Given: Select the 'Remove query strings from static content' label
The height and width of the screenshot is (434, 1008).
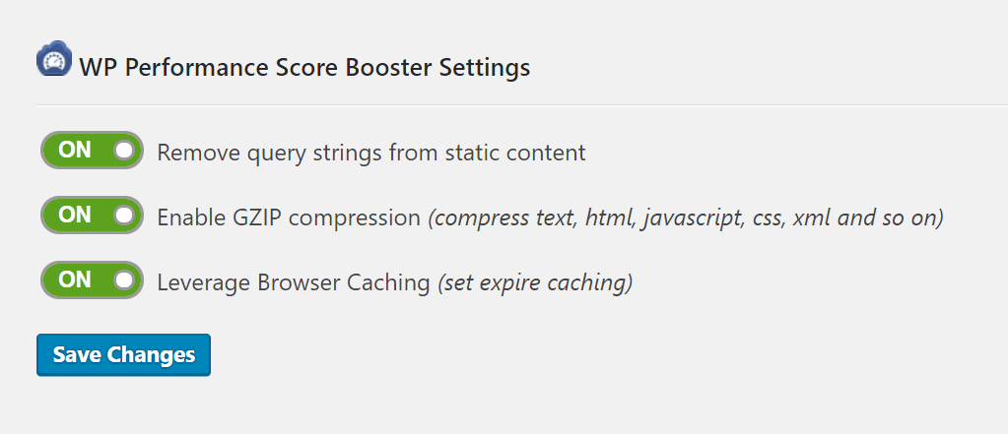Looking at the screenshot, I should (x=371, y=153).
